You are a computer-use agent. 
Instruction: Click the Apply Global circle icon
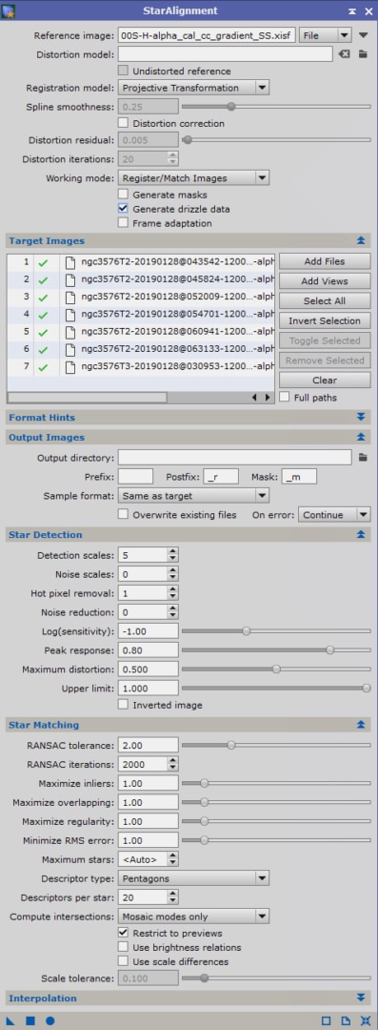[x=50, y=1020]
